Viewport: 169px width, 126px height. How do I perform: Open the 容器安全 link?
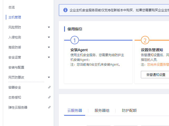coord(15,88)
